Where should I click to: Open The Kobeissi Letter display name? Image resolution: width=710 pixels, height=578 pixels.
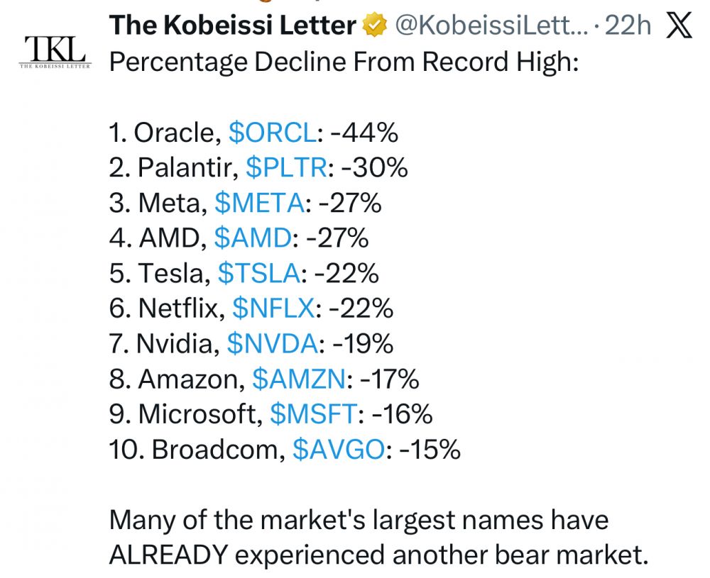click(232, 27)
